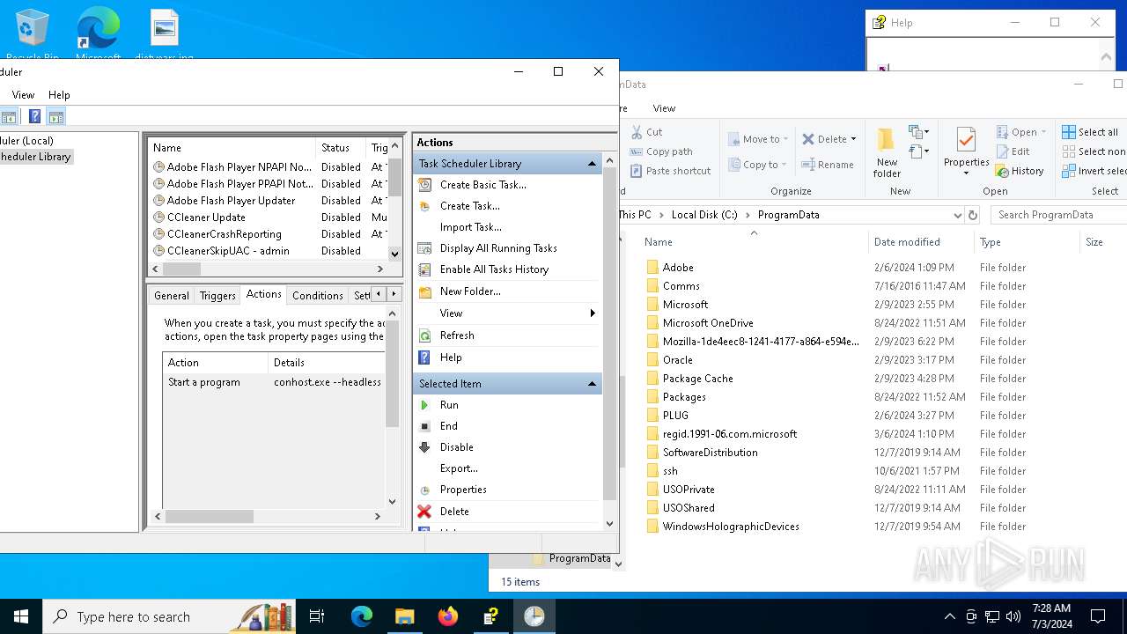Screen dimensions: 1127x634
Task: Click the Create Task action
Action: (x=469, y=206)
